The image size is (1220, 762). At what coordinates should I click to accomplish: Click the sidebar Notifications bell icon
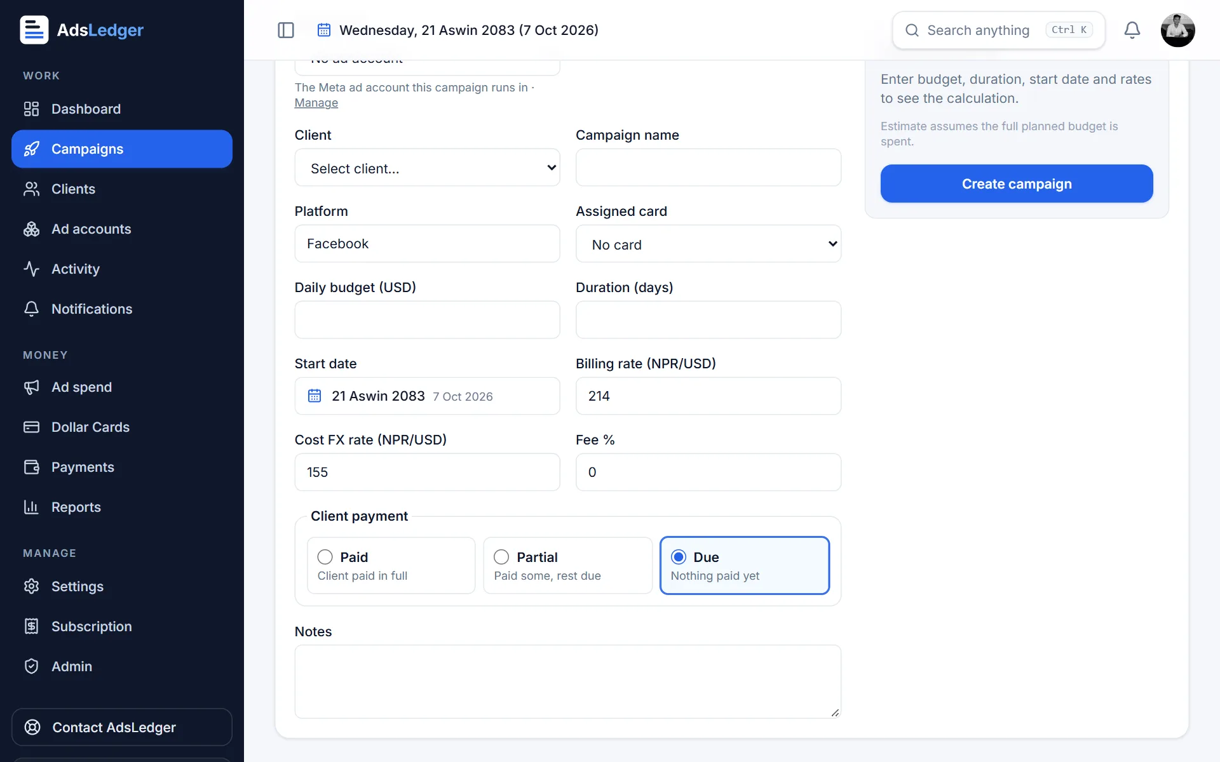tap(31, 309)
